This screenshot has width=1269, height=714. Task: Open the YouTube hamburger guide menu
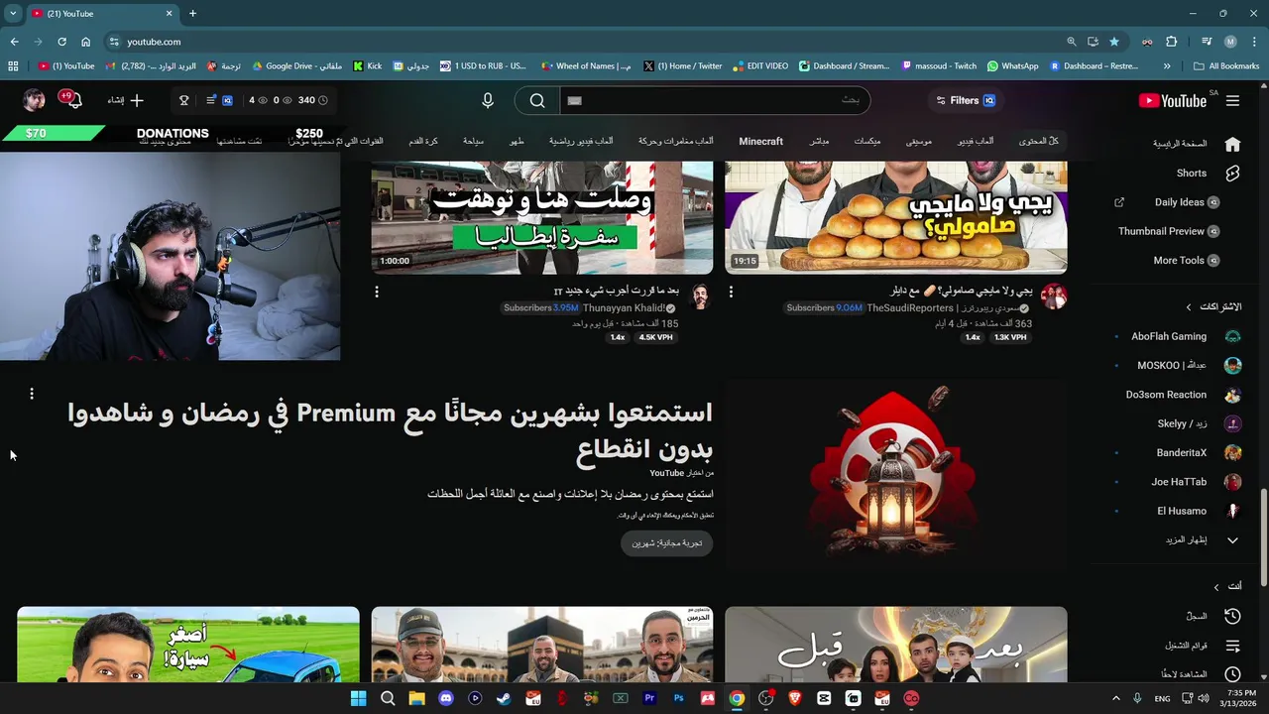click(1232, 100)
